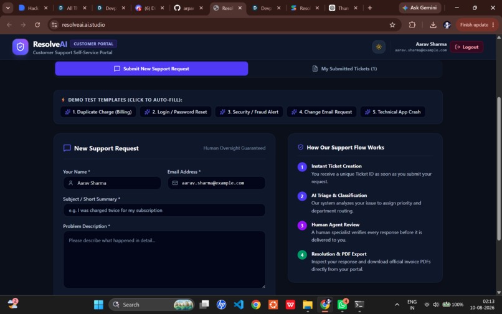Open WPS Office from the taskbar
Screen dimensions: 502x314
pos(290,305)
